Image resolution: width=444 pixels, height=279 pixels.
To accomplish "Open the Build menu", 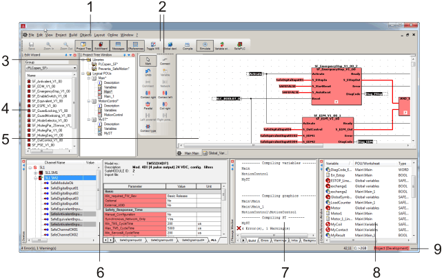I will point(73,35).
